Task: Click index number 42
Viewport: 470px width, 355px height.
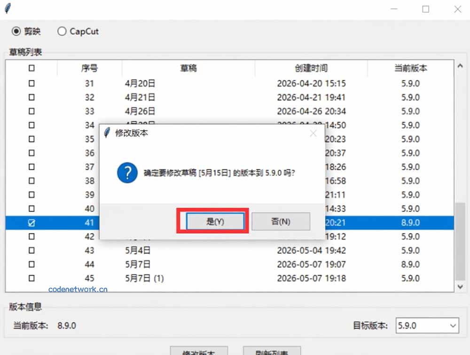Action: point(89,236)
